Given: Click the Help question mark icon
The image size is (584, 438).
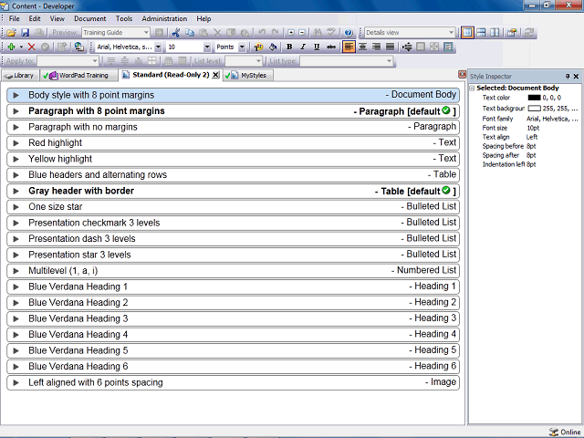Looking at the screenshot, I should pyautogui.click(x=348, y=33).
